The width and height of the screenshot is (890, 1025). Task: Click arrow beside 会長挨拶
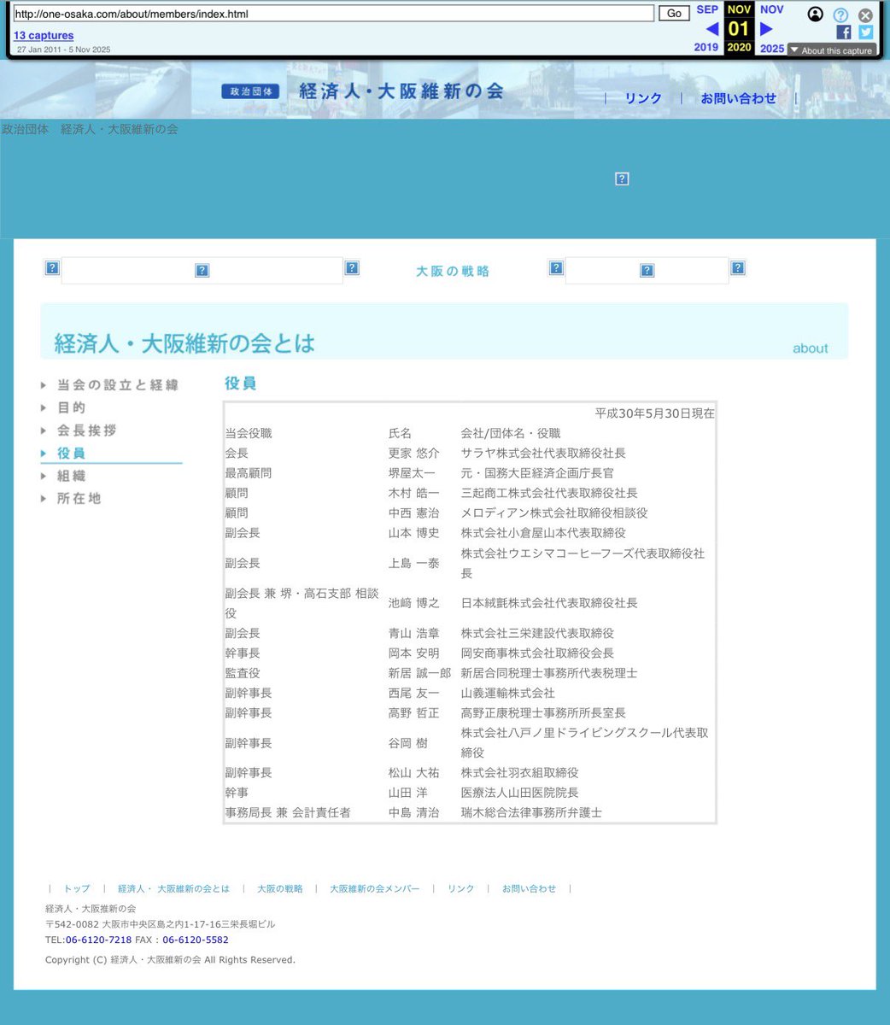click(44, 430)
